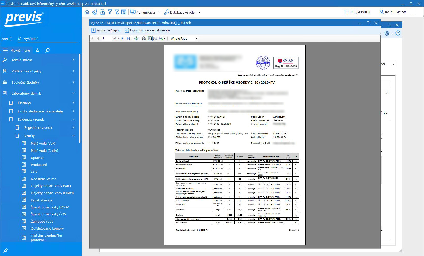The height and width of the screenshot is (256, 424).
Task: Go to the Home screen icon
Action: click(x=87, y=12)
